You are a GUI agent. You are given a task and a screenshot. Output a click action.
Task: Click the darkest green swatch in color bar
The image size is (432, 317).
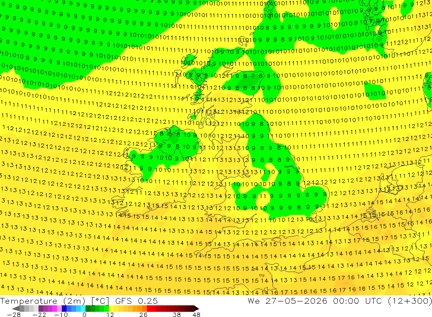tap(88, 308)
